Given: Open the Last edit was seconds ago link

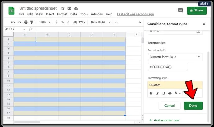Looking at the screenshot, I should [x=135, y=14].
